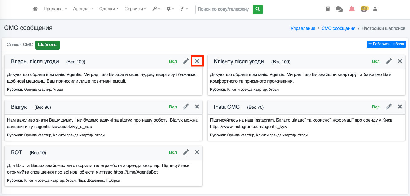Select the Шаблоны tab
This screenshot has height=196, width=410.
tap(48, 45)
